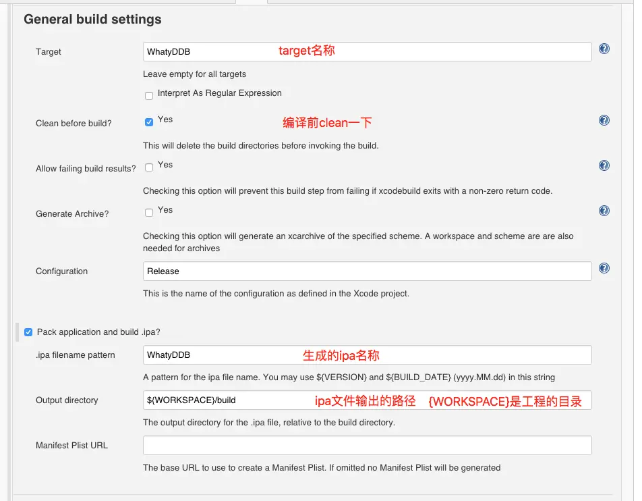Image resolution: width=642 pixels, height=501 pixels.
Task: Open help for the Configuration field
Action: point(604,268)
